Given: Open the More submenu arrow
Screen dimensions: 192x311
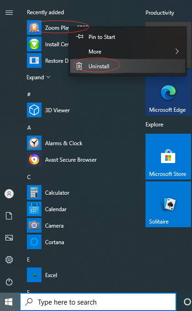Looking at the screenshot, I should pos(177,52).
